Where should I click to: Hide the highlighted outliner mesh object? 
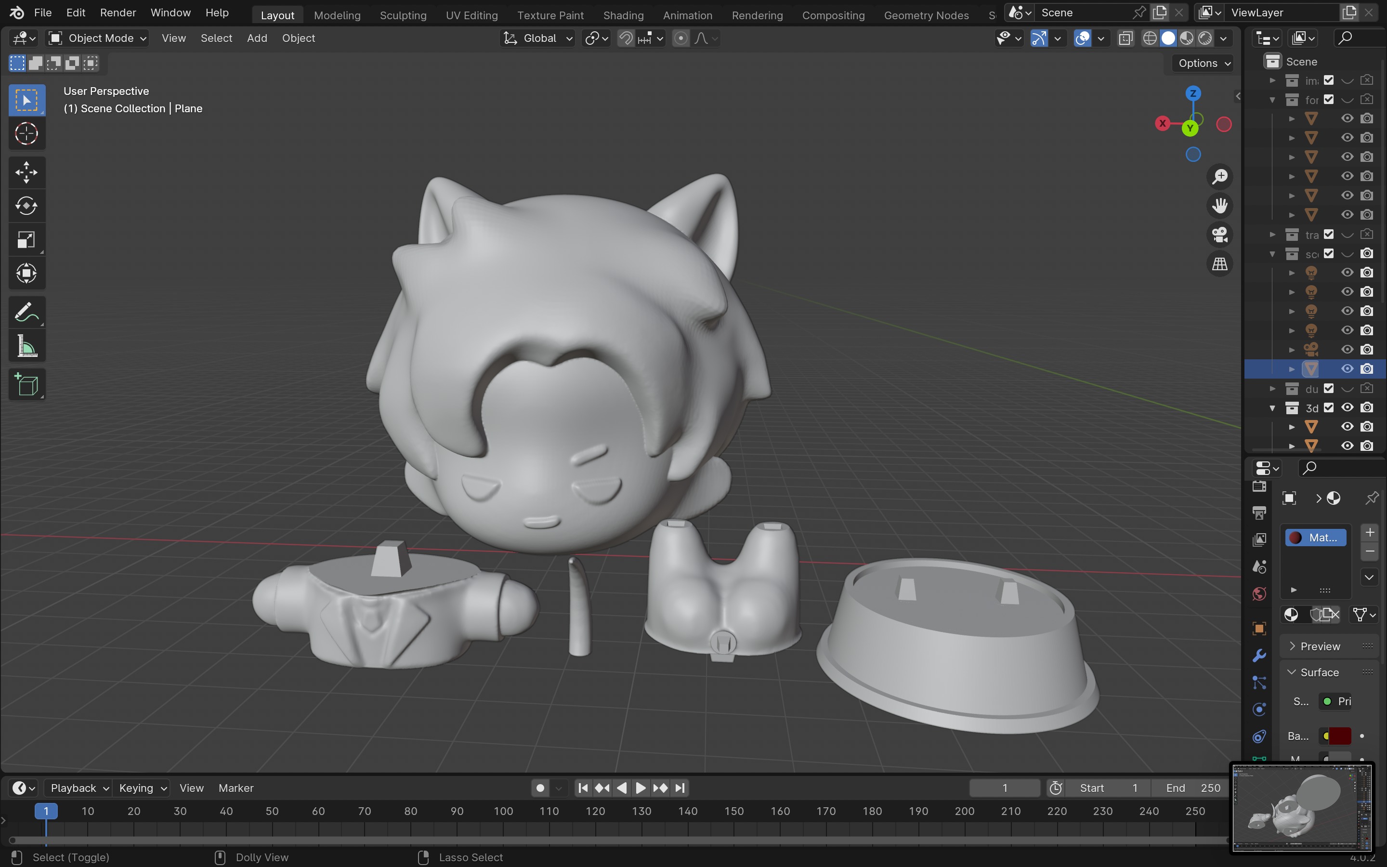click(x=1348, y=368)
